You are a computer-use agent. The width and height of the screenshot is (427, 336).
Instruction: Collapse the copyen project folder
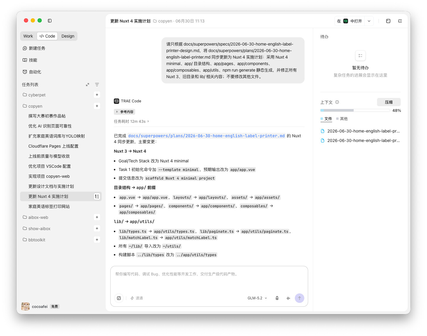click(25, 106)
